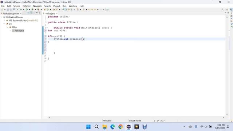Toggle Link with Editor in Package Explorer

pyautogui.click(x=31, y=13)
